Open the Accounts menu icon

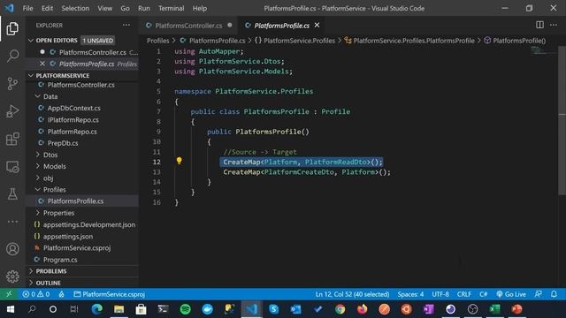tap(12, 249)
